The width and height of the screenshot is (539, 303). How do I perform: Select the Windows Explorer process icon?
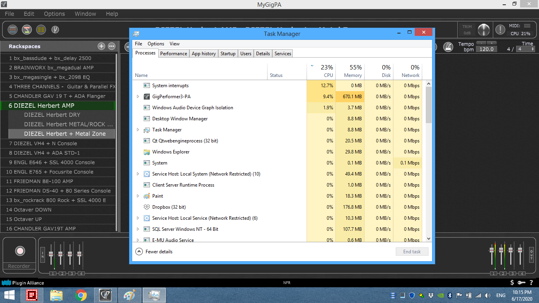tap(146, 152)
